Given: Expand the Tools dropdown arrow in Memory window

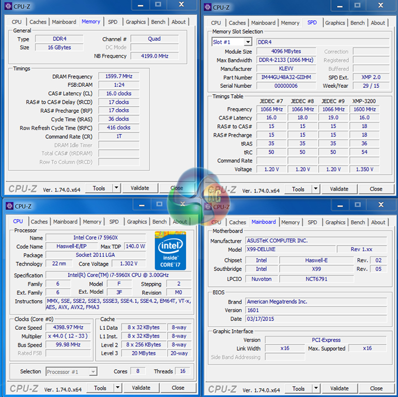Looking at the screenshot, I should point(116,188).
